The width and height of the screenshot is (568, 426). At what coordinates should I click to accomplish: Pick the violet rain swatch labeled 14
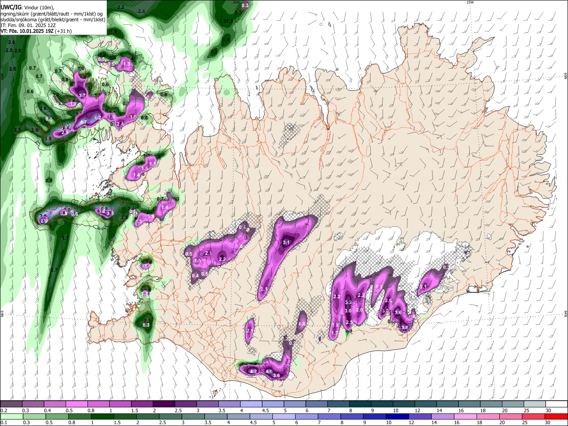tap(443, 416)
